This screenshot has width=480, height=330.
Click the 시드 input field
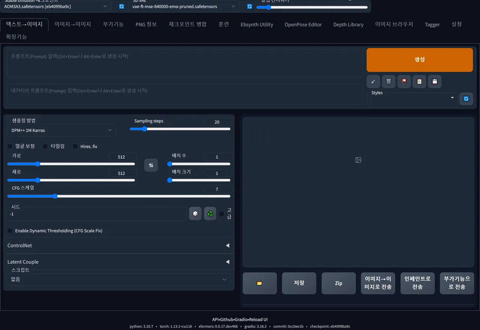pos(96,214)
